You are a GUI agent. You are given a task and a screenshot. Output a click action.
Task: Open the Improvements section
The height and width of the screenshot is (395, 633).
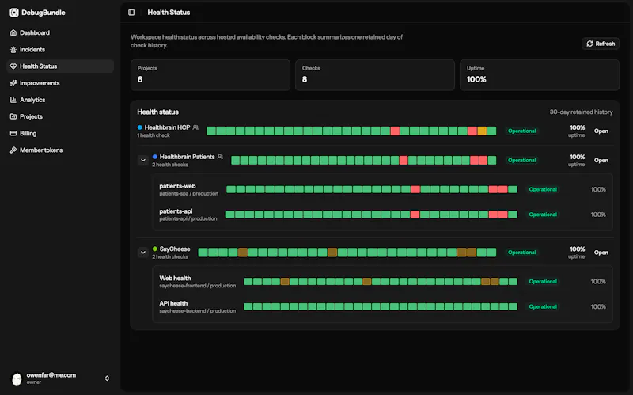pos(60,83)
